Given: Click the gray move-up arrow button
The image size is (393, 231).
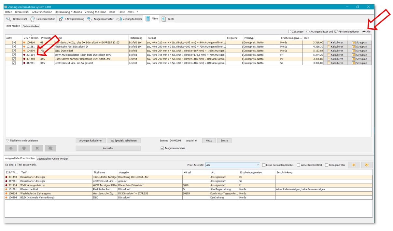Looking at the screenshot, I should pos(11,148).
